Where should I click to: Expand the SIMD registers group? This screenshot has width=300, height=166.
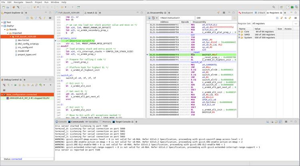tap(240, 34)
